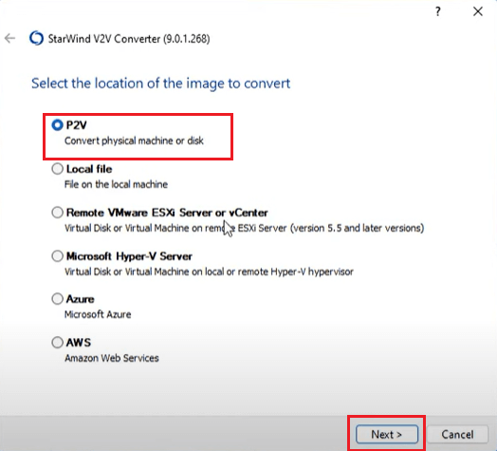Open help via the question mark icon
The width and height of the screenshot is (497, 451).
438,11
